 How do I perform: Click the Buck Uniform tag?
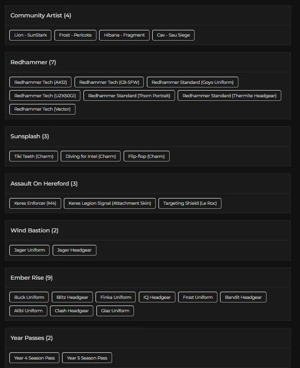29,297
